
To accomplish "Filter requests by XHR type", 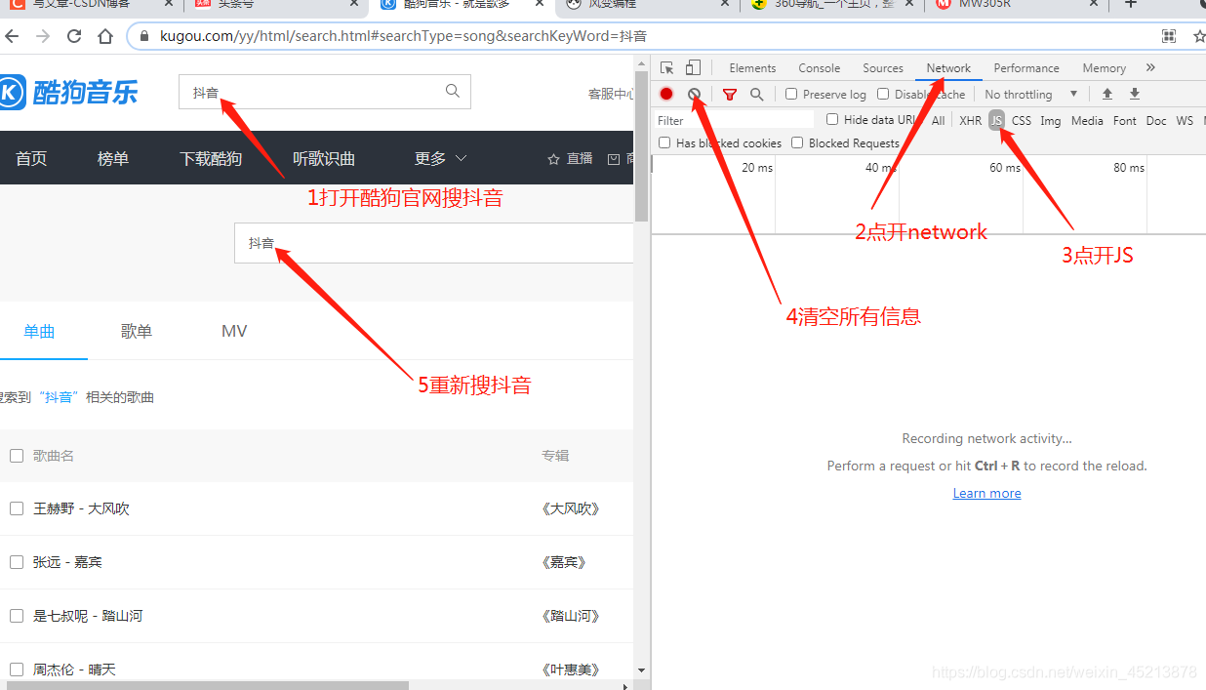I will click(970, 120).
